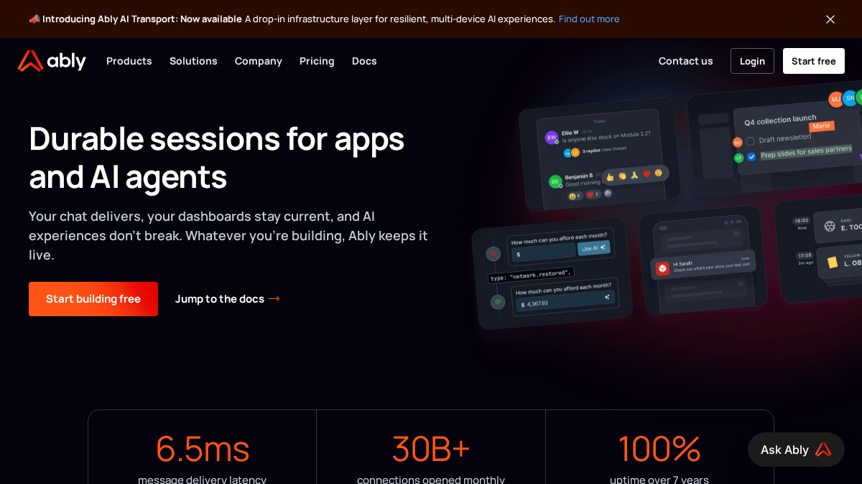The width and height of the screenshot is (862, 484).
Task: Click the BB avatar next to Benjamin B
Action: 555,181
